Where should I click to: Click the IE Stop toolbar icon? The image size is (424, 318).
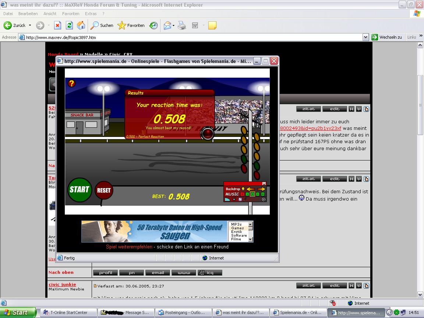point(57,25)
